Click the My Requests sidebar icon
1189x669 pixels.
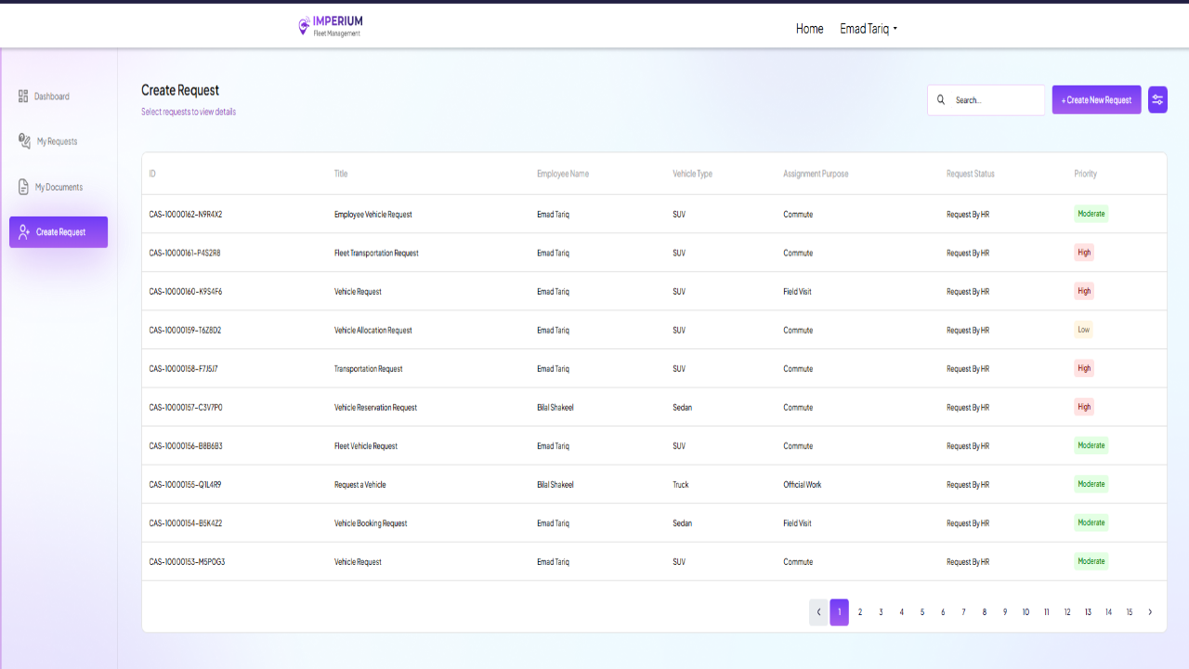coord(25,141)
